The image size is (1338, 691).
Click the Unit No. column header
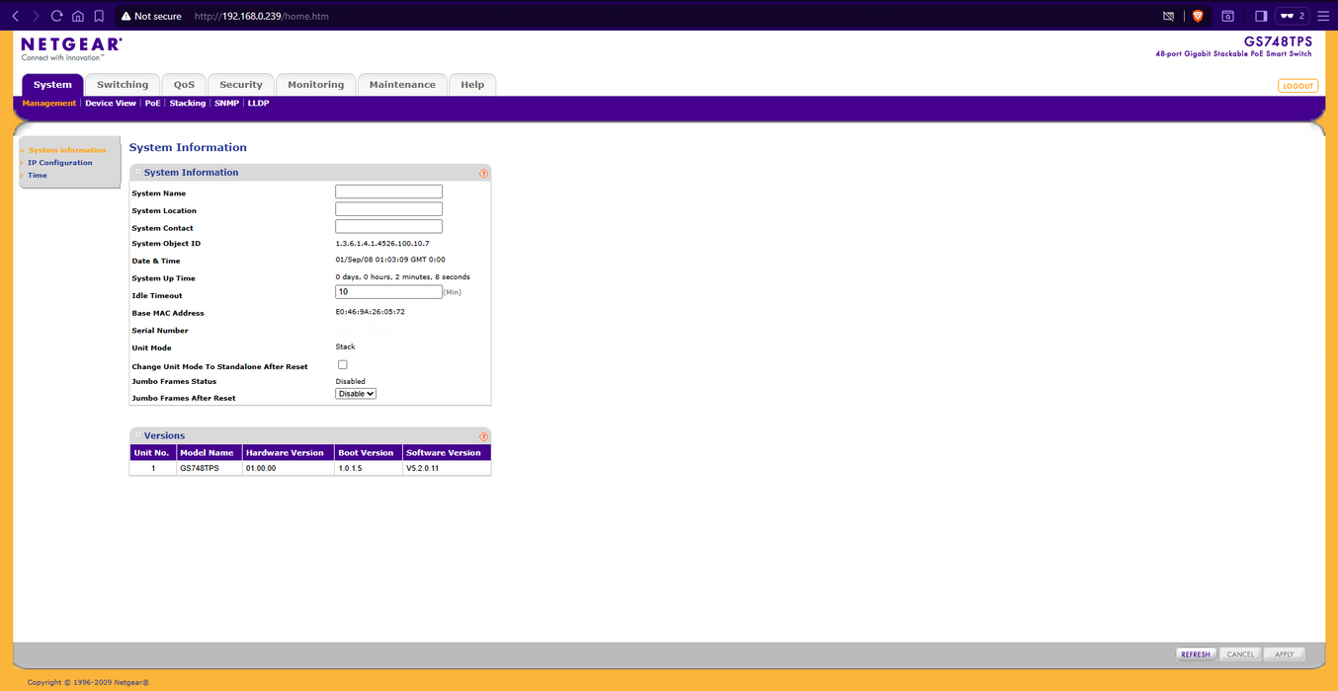click(152, 453)
